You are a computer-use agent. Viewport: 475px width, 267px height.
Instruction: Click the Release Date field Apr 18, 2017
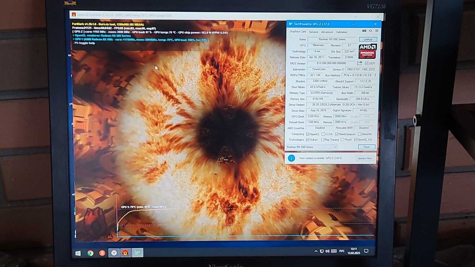[x=316, y=57]
